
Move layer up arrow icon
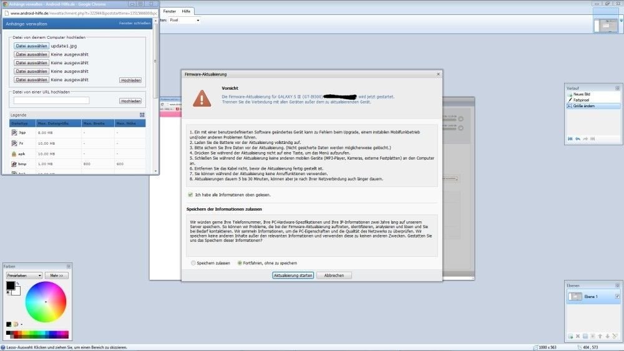[600, 336]
